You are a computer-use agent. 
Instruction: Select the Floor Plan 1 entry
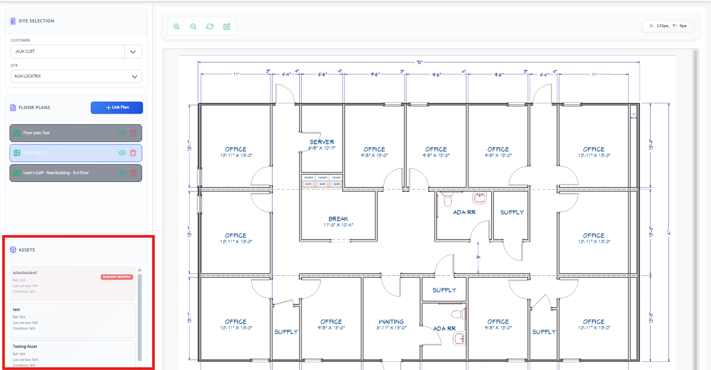point(76,153)
